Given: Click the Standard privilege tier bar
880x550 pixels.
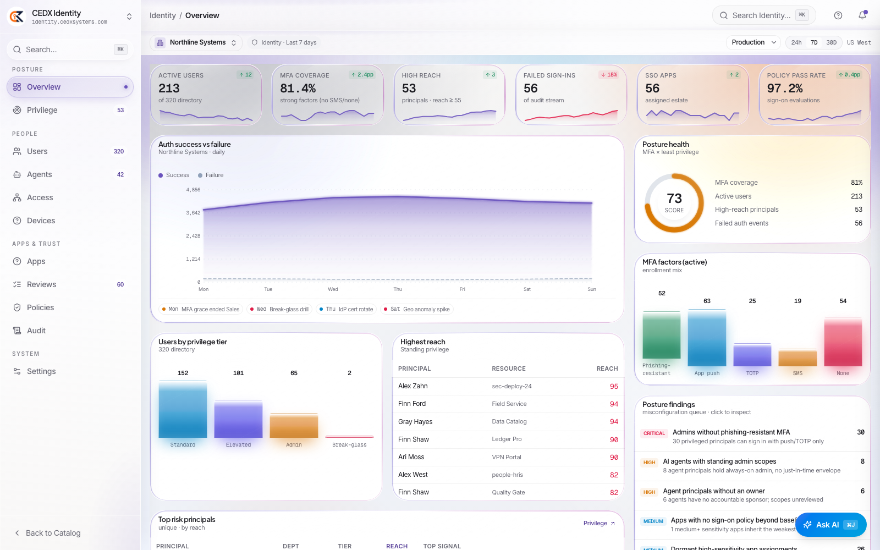Looking at the screenshot, I should coord(183,409).
